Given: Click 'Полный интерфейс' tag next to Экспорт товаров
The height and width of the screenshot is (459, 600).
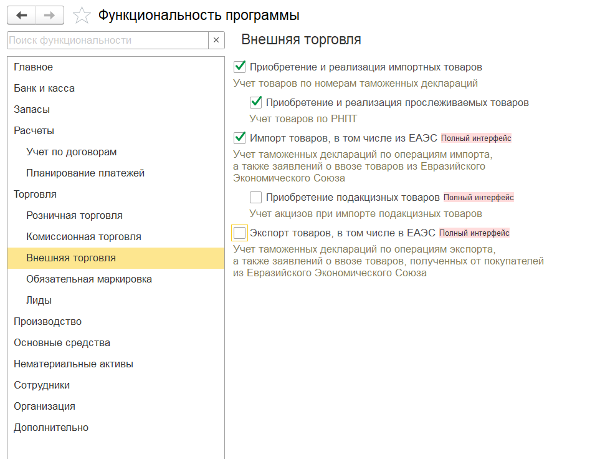Looking at the screenshot, I should (474, 233).
